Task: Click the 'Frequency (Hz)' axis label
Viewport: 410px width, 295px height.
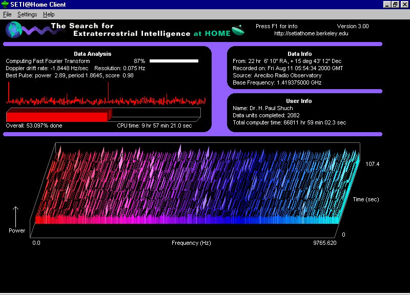Action: pyautogui.click(x=191, y=243)
